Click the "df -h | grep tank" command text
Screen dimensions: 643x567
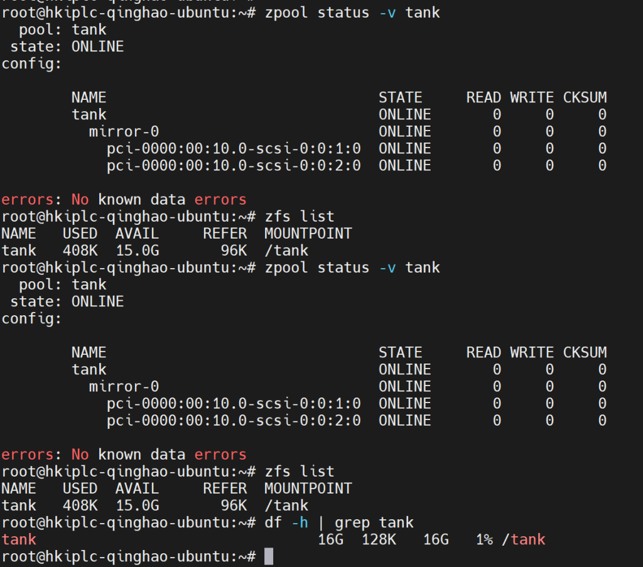point(338,522)
